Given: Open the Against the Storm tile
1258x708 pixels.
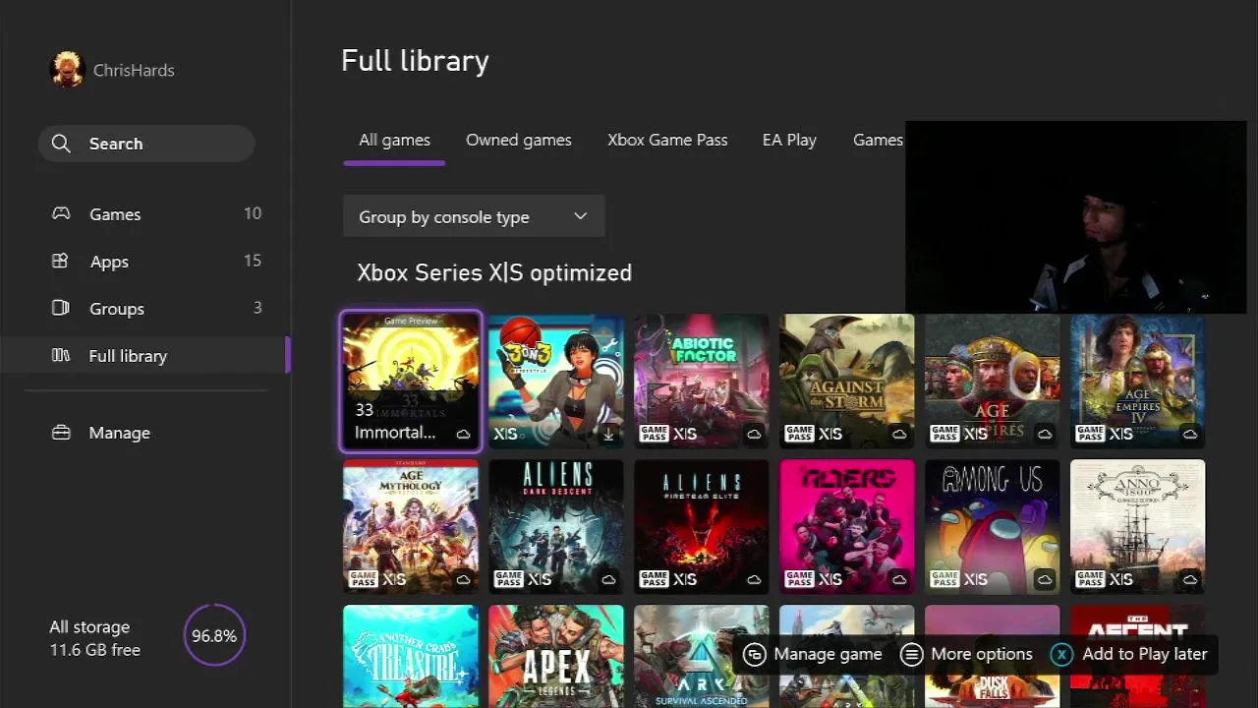Looking at the screenshot, I should pos(847,382).
